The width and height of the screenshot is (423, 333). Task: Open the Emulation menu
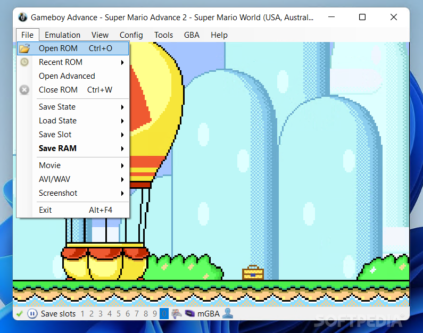click(63, 35)
